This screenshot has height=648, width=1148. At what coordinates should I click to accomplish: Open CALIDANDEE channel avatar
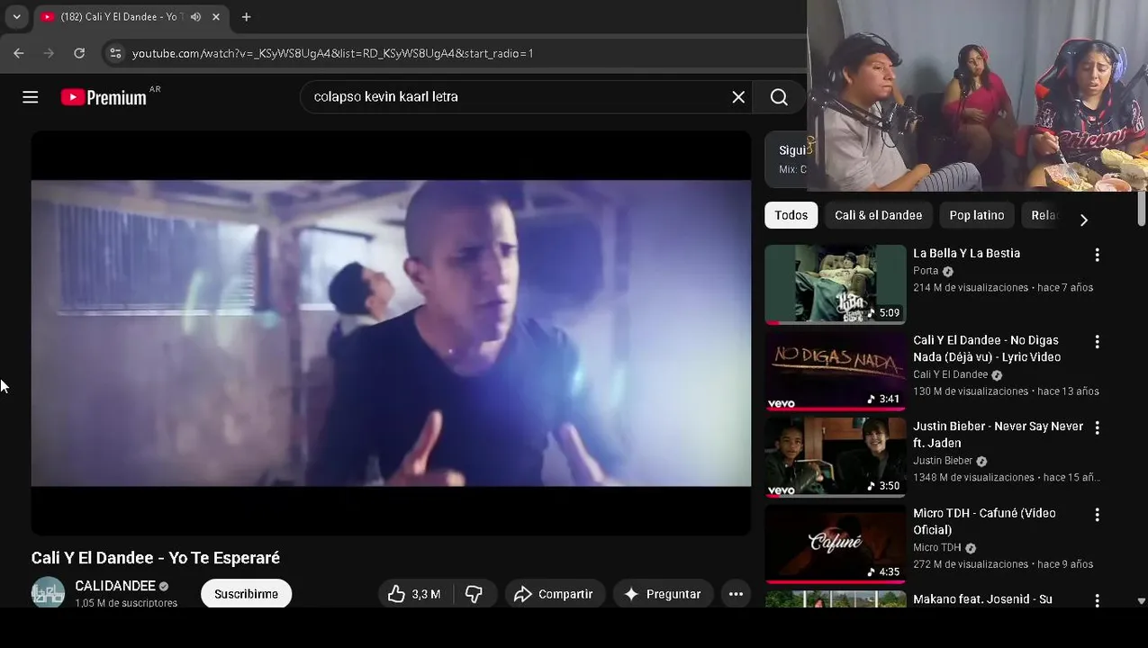click(x=48, y=592)
